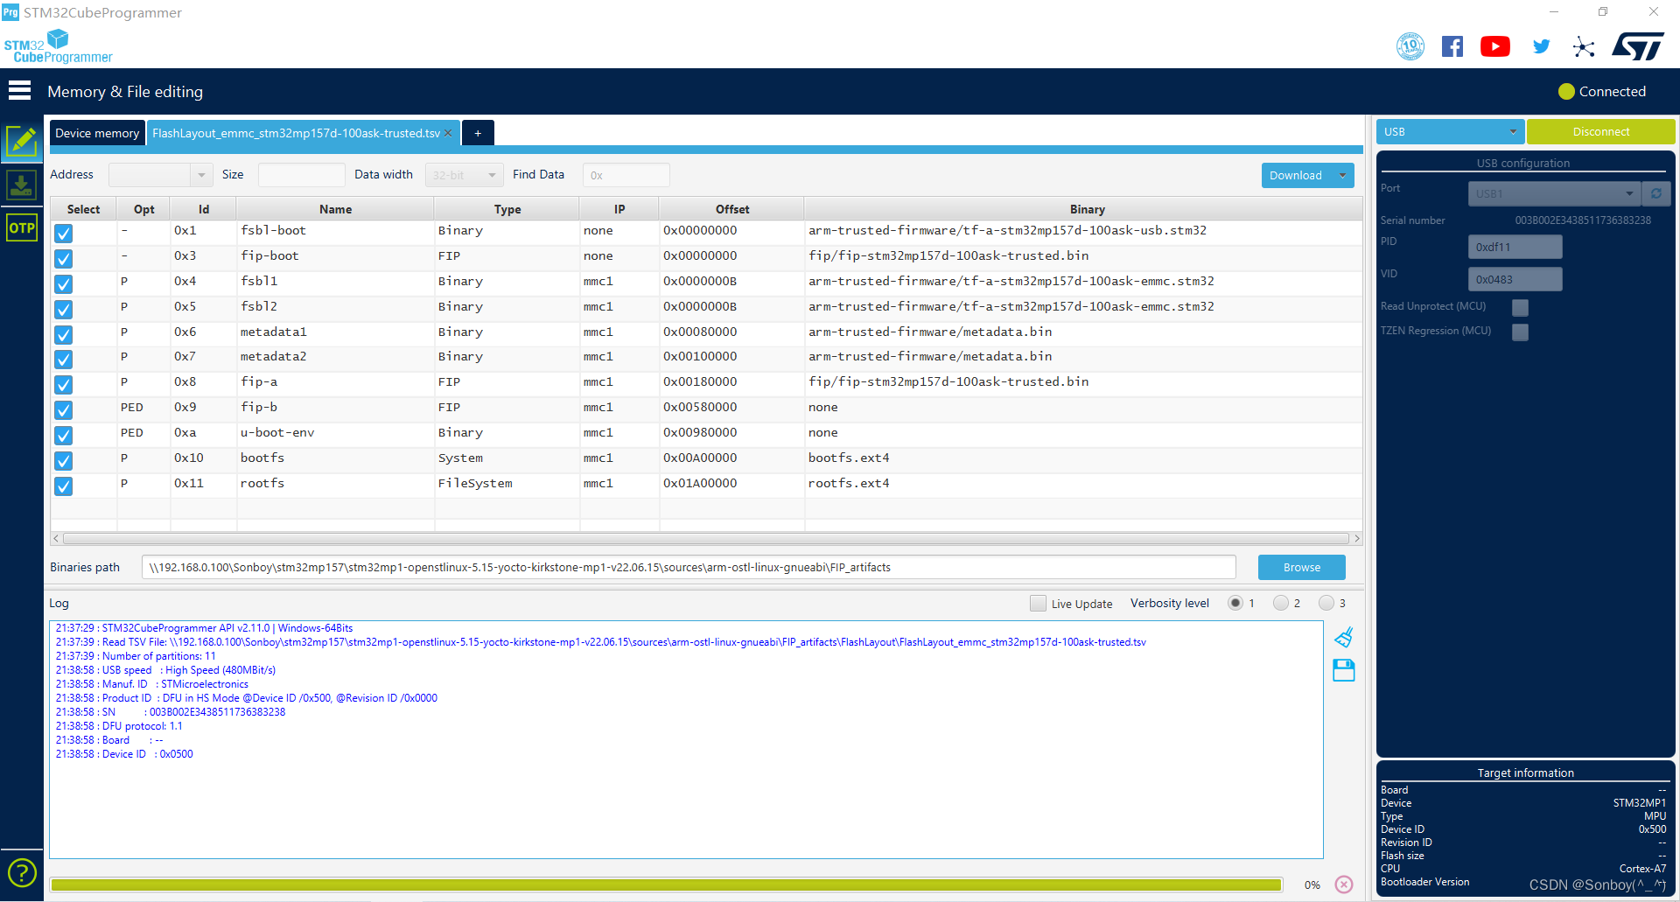This screenshot has width=1680, height=902.
Task: Switch to the FlashLayout_emmc tsv tab
Action: tap(296, 133)
